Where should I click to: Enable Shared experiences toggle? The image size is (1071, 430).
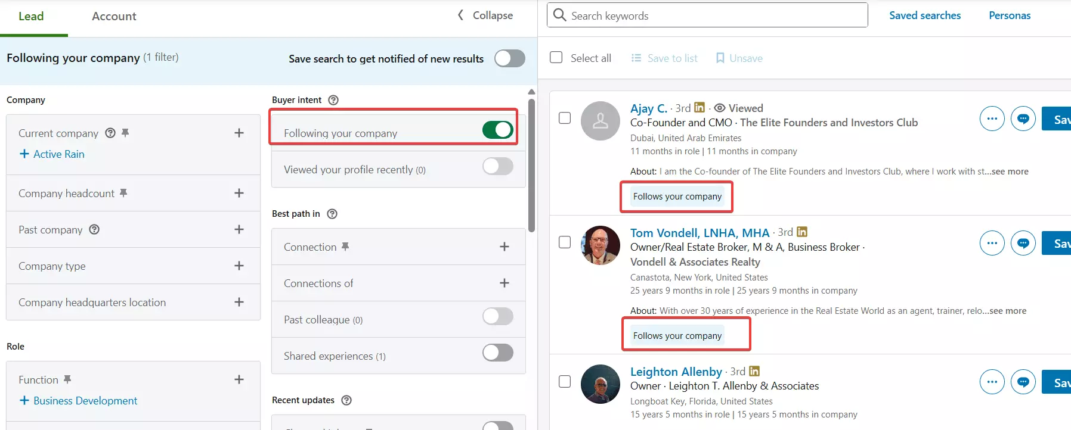498,353
